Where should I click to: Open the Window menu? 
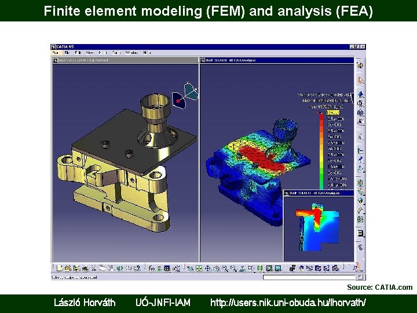(132, 53)
